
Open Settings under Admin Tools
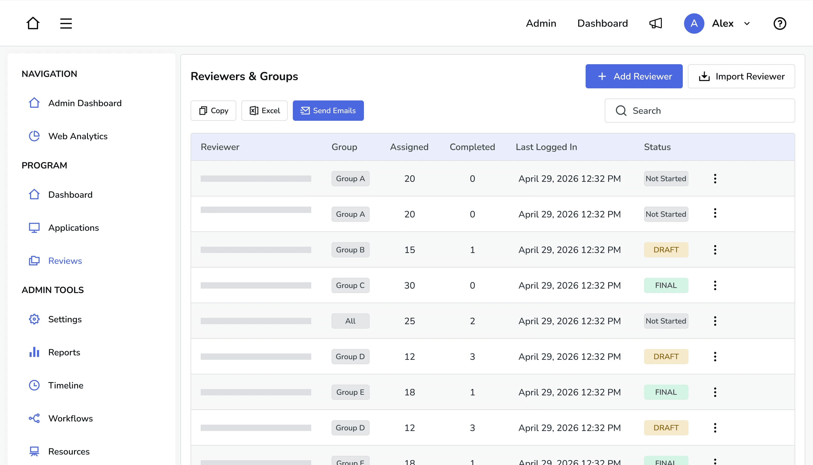pos(65,319)
